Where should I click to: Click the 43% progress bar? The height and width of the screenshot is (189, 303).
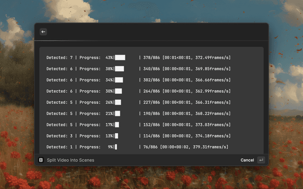pos(120,58)
